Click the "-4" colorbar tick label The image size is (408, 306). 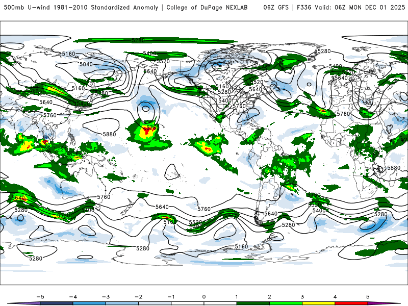[73, 297]
